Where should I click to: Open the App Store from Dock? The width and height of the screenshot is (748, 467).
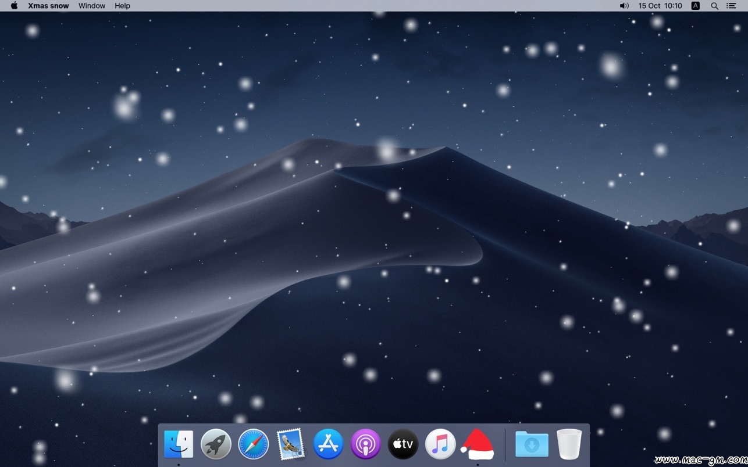click(x=328, y=444)
